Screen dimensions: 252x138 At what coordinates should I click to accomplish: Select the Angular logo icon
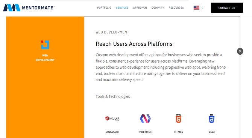(x=112, y=118)
